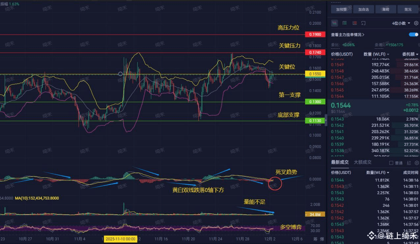Open order book settings hexagon icon
Screen dimensions: 420x244
416,23
